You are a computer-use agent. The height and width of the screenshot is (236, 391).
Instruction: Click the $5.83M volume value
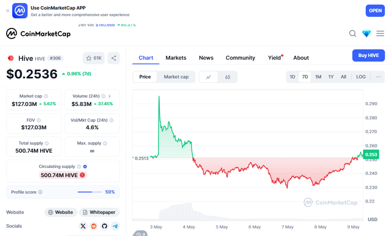pyautogui.click(x=81, y=104)
